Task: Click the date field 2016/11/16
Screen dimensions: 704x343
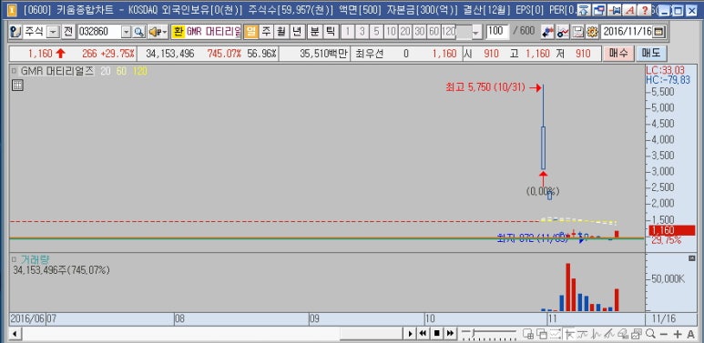Action: click(x=627, y=32)
